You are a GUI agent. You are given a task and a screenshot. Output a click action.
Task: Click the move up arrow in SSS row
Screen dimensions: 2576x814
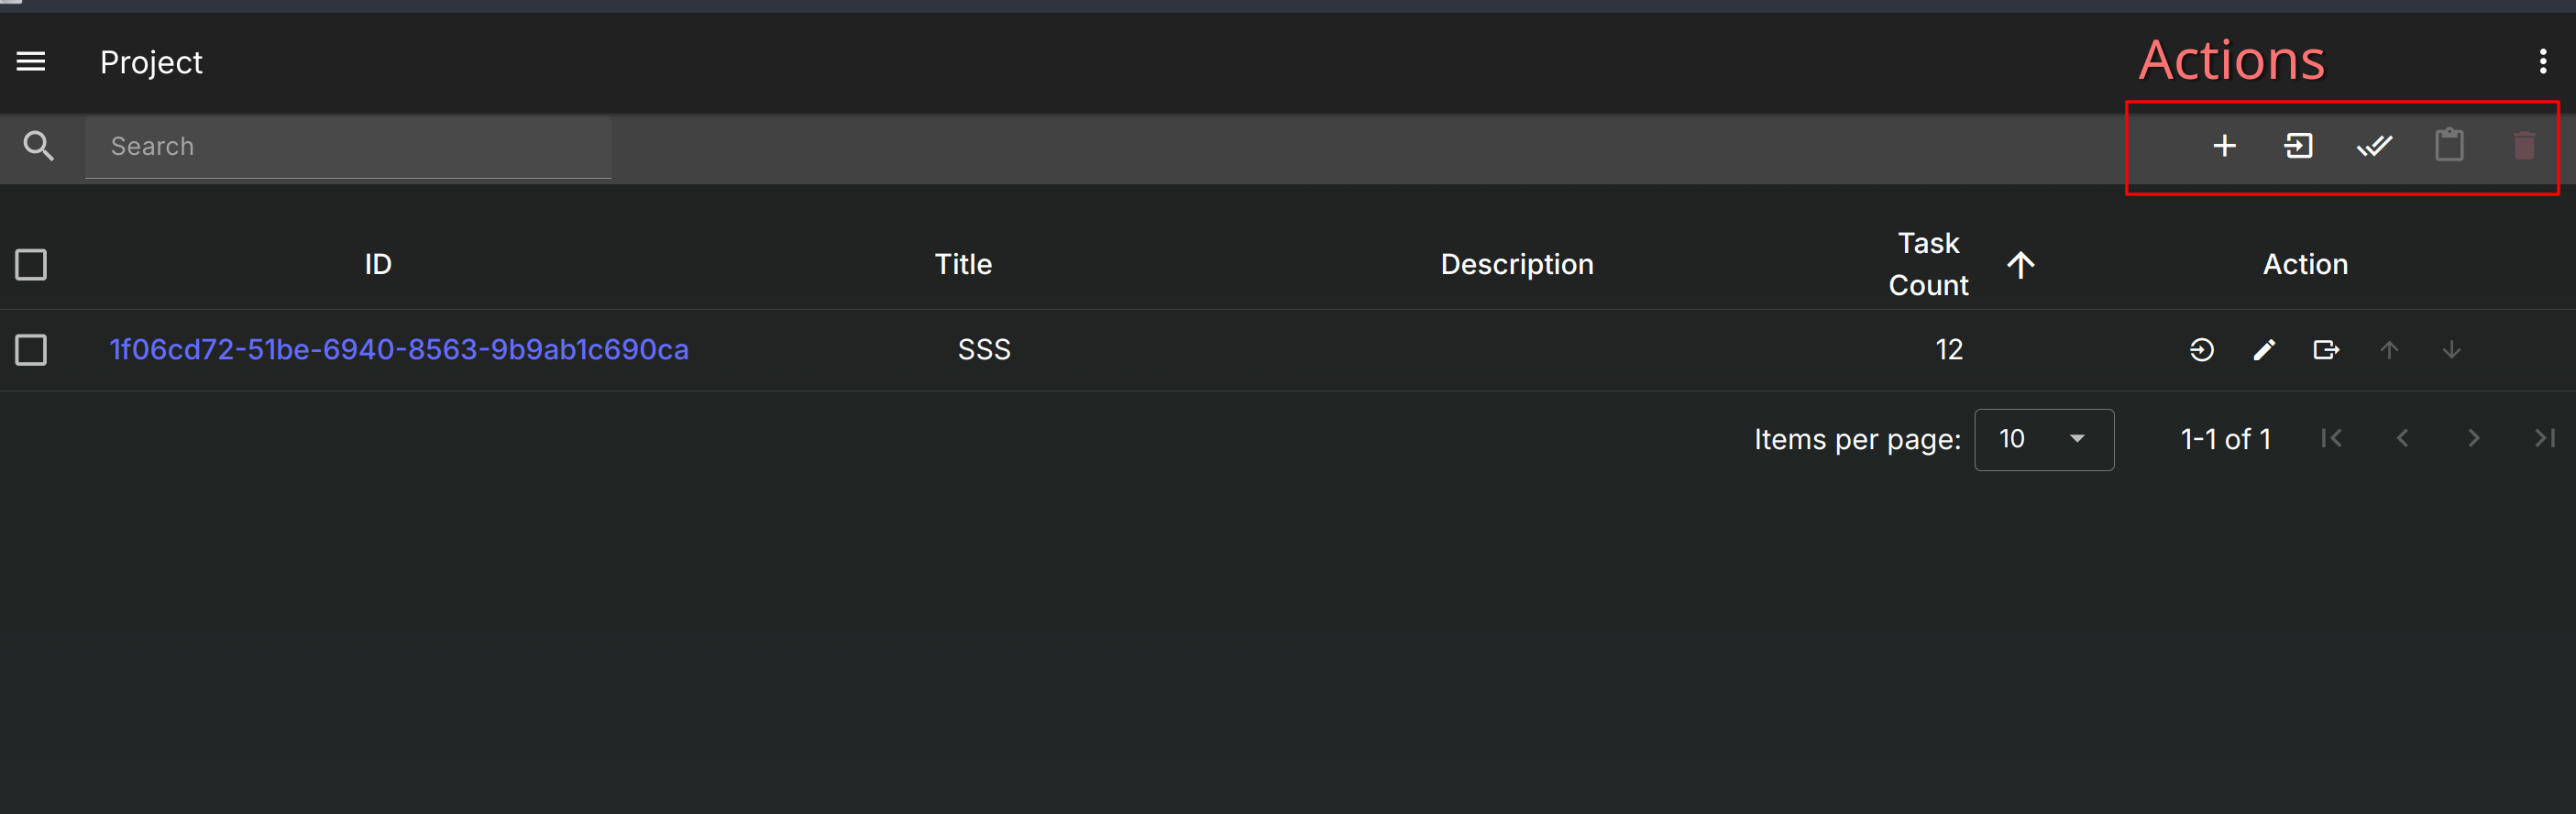point(2389,350)
